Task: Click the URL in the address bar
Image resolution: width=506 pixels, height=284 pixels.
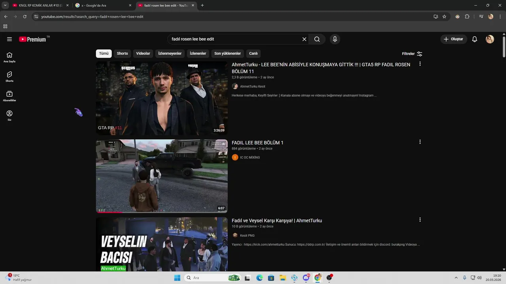Action: pyautogui.click(x=92, y=17)
